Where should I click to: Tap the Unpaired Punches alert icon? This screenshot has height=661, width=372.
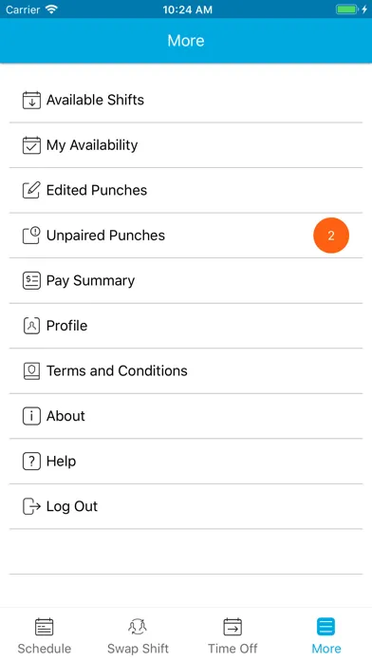[x=31, y=236]
